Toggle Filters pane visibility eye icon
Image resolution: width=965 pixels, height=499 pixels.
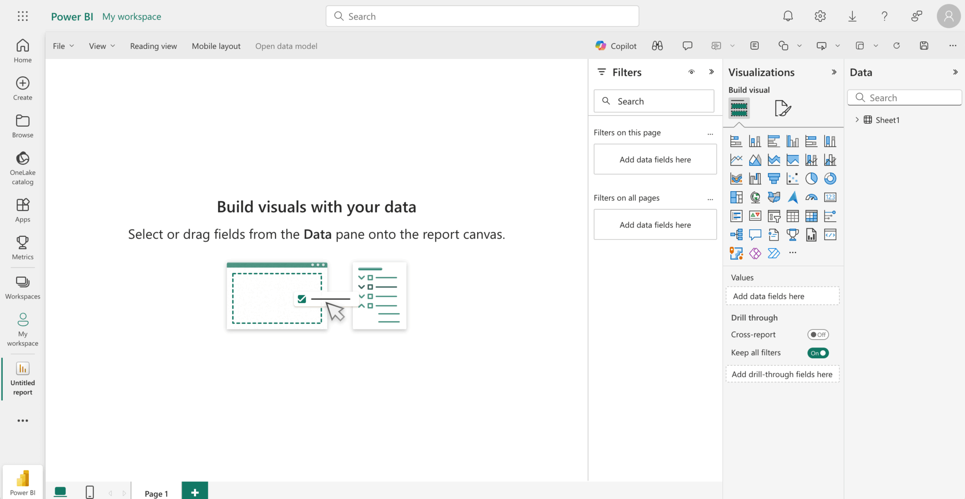(691, 72)
